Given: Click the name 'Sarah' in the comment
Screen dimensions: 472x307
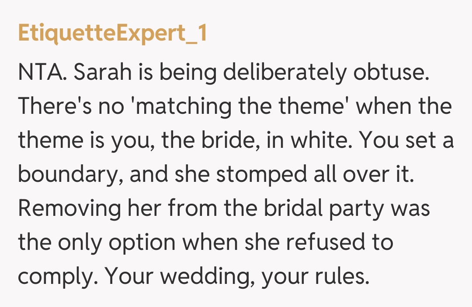Looking at the screenshot, I should pyautogui.click(x=102, y=73).
